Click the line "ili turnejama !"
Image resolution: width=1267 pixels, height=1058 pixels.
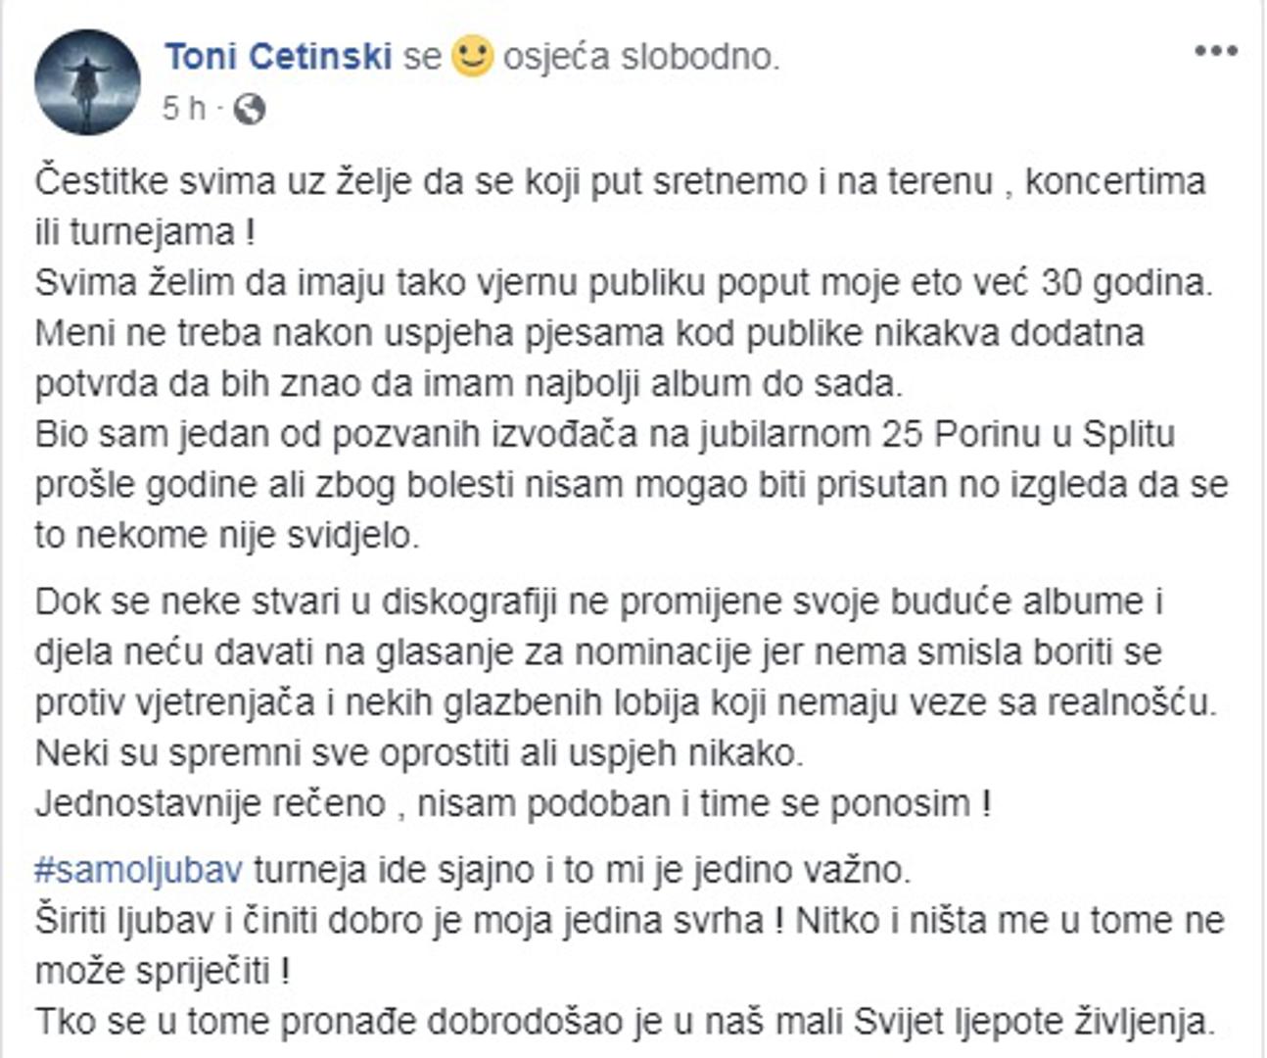click(146, 233)
